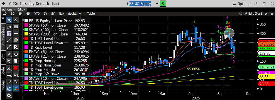Select the rectangle drawing tool
This screenshot has height=100, width=276.
point(16,27)
